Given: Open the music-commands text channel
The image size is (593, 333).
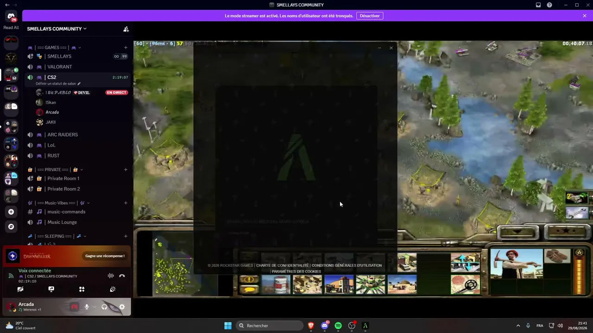Looking at the screenshot, I should click(78, 212).
